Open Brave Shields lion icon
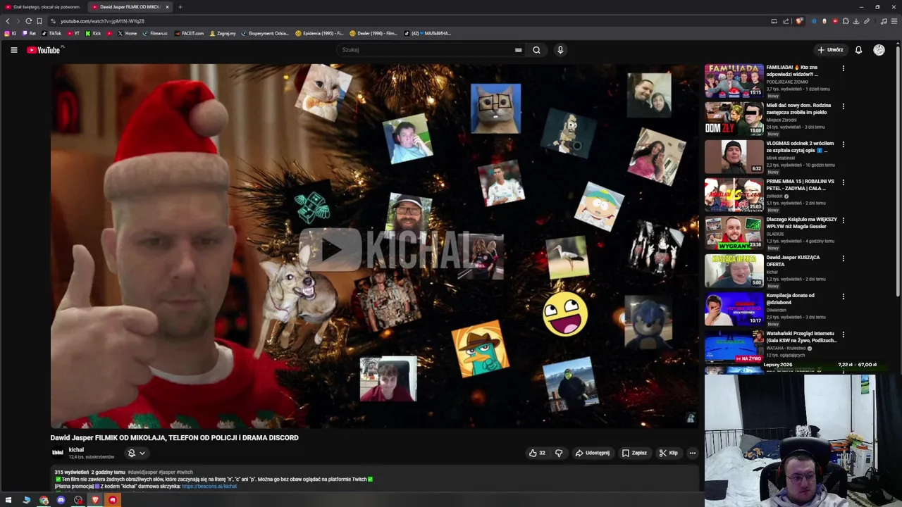Screen dimensions: 902x507 click(x=799, y=21)
